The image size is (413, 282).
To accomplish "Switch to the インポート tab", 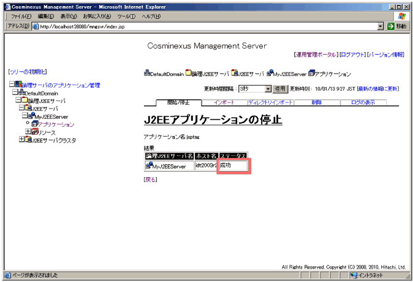I will coord(224,102).
